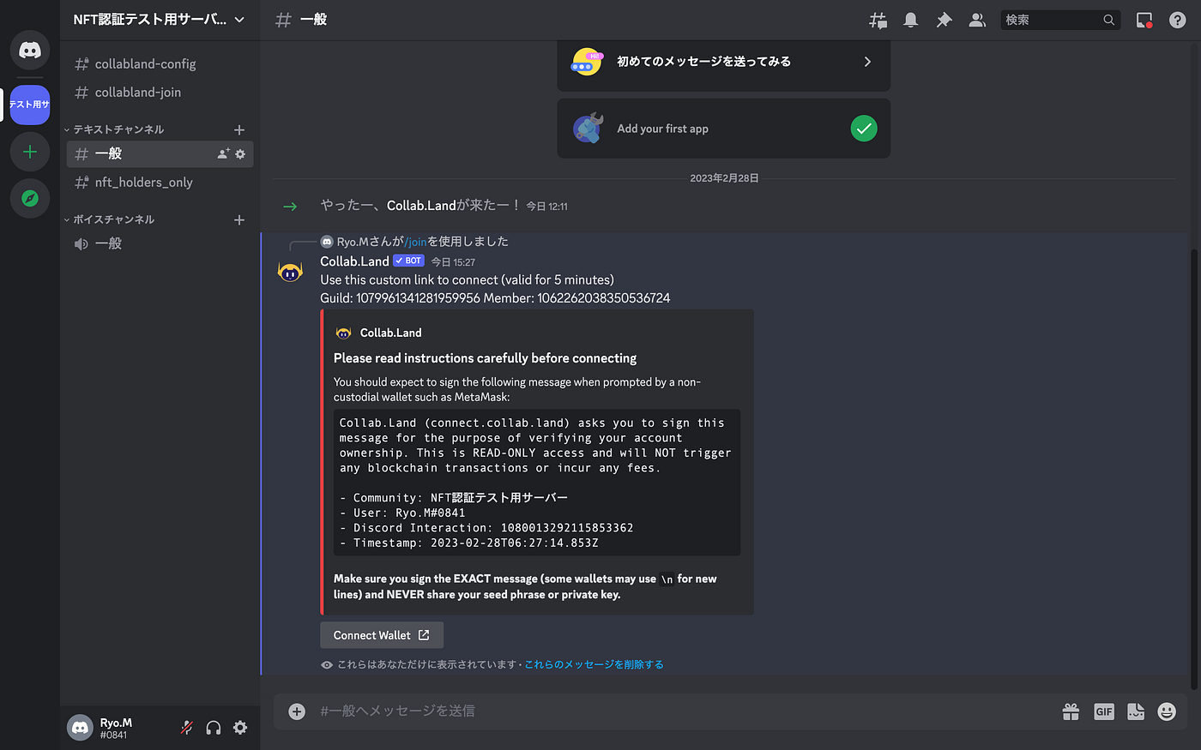Open Collab.Land bot avatar
The image size is (1201, 750).
tap(290, 273)
